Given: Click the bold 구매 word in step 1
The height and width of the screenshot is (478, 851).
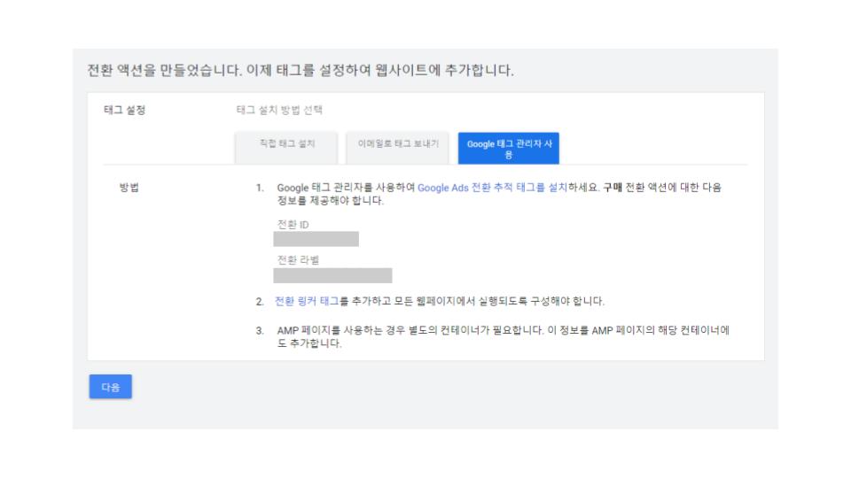Looking at the screenshot, I should 613,188.
